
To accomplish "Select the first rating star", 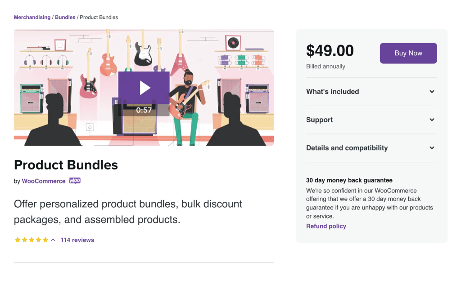I will (x=18, y=240).
